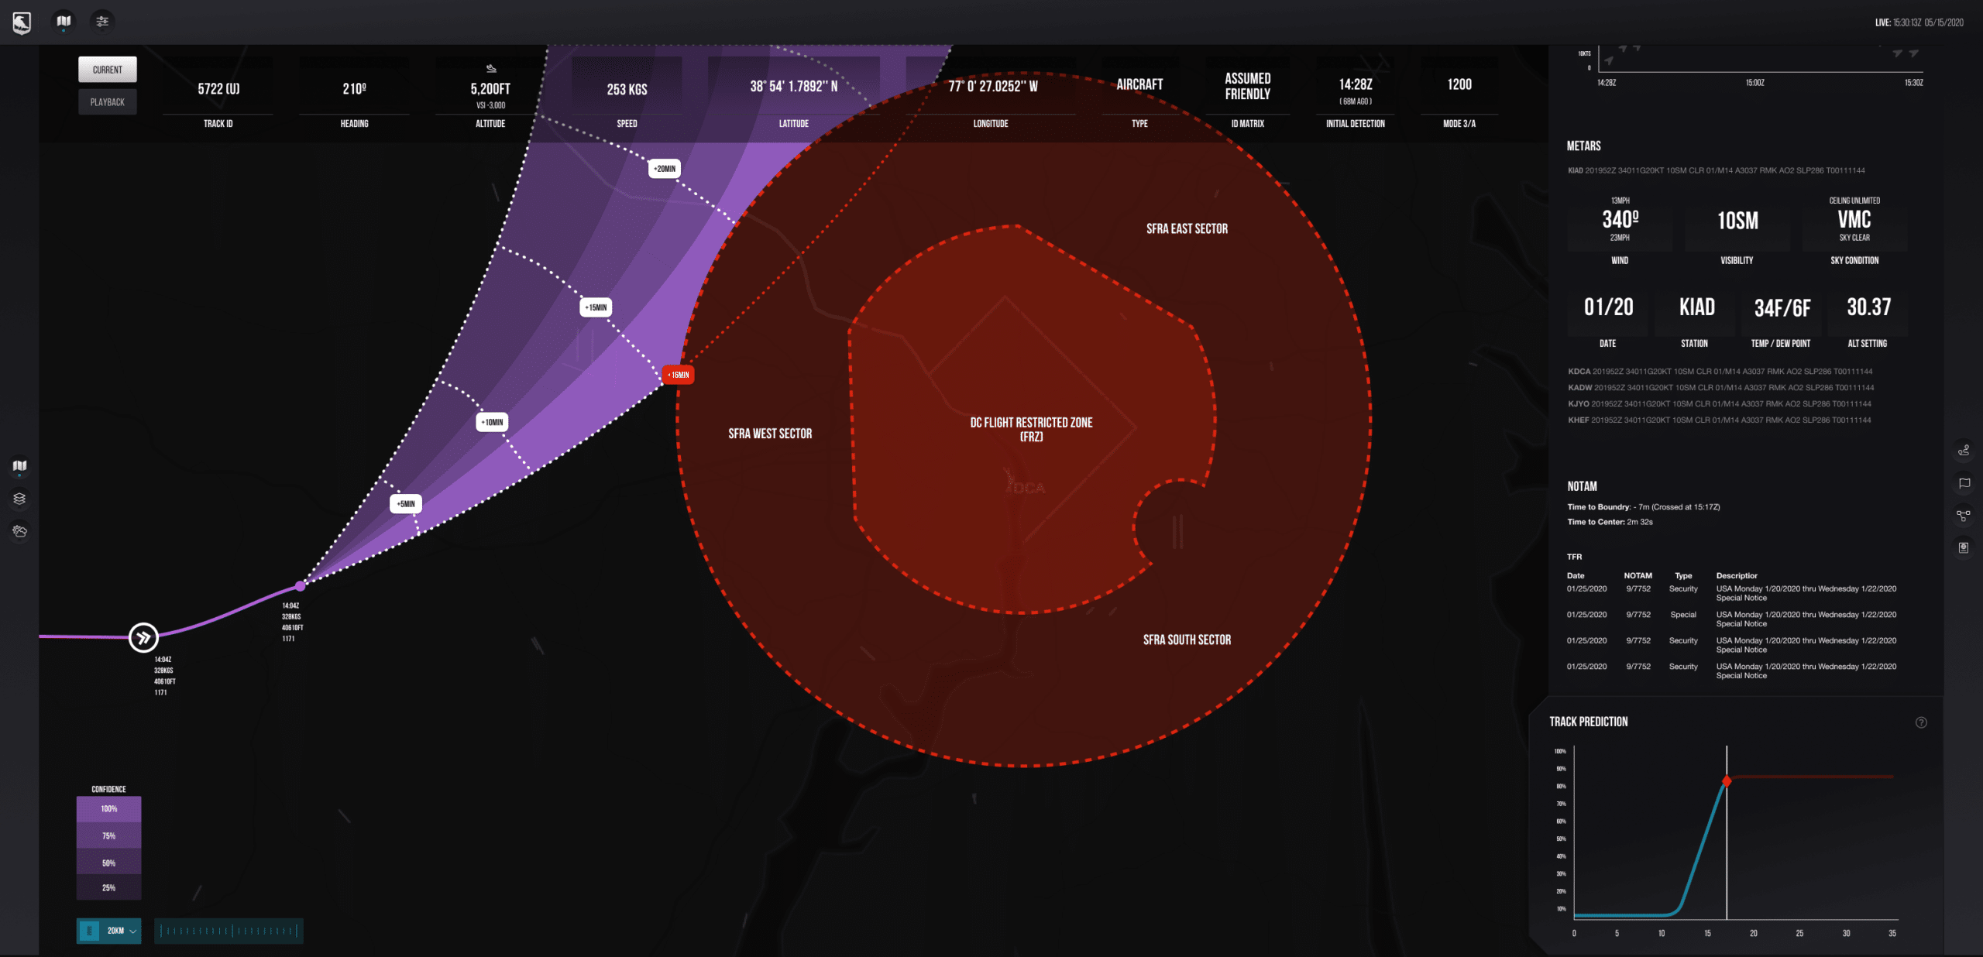
Task: Click the 30.37 altimeter setting
Action: pyautogui.click(x=1868, y=307)
